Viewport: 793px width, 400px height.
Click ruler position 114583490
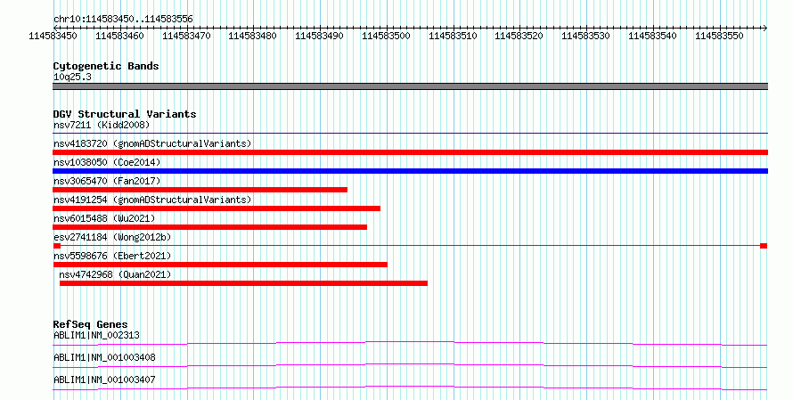pyautogui.click(x=319, y=36)
